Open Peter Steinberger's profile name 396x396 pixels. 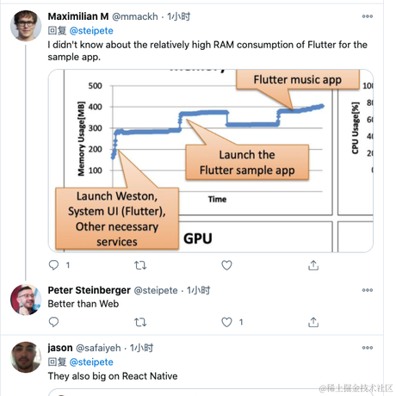click(x=90, y=290)
